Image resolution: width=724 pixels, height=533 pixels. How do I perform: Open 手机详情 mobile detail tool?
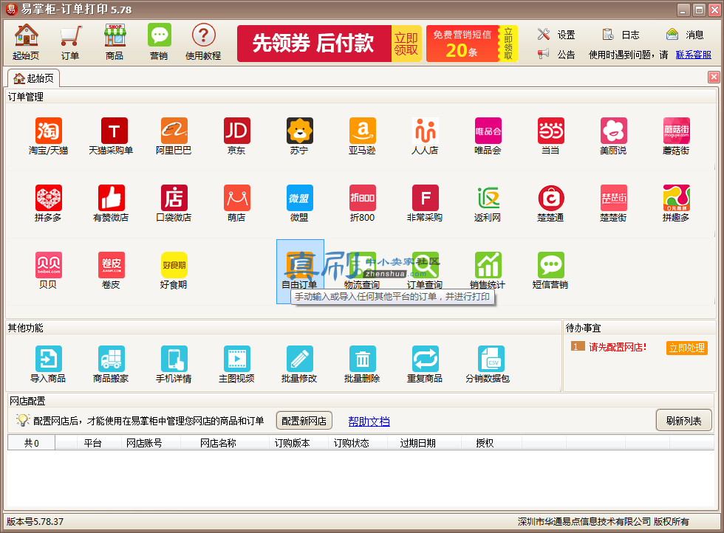point(174,365)
